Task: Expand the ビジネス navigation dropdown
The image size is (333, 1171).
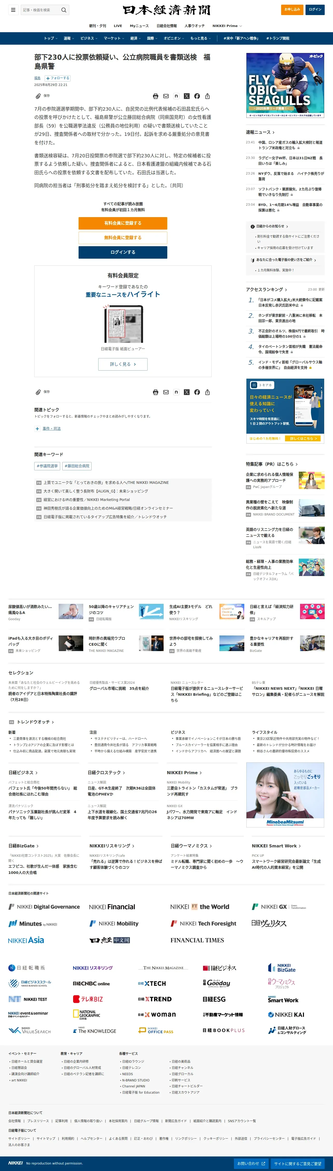Action: [89, 38]
